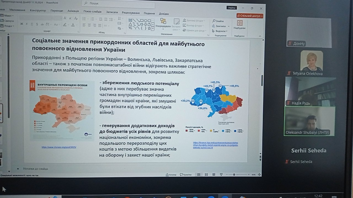Switch to Reading view icon
This screenshot has height=198, width=353.
[x=214, y=175]
